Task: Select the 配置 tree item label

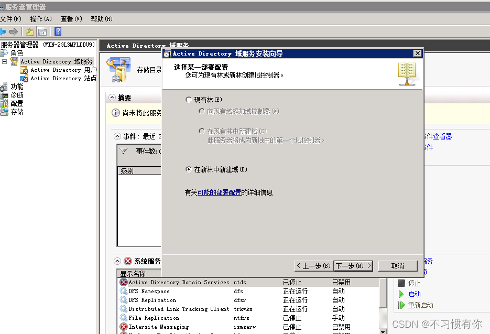Action: point(17,103)
